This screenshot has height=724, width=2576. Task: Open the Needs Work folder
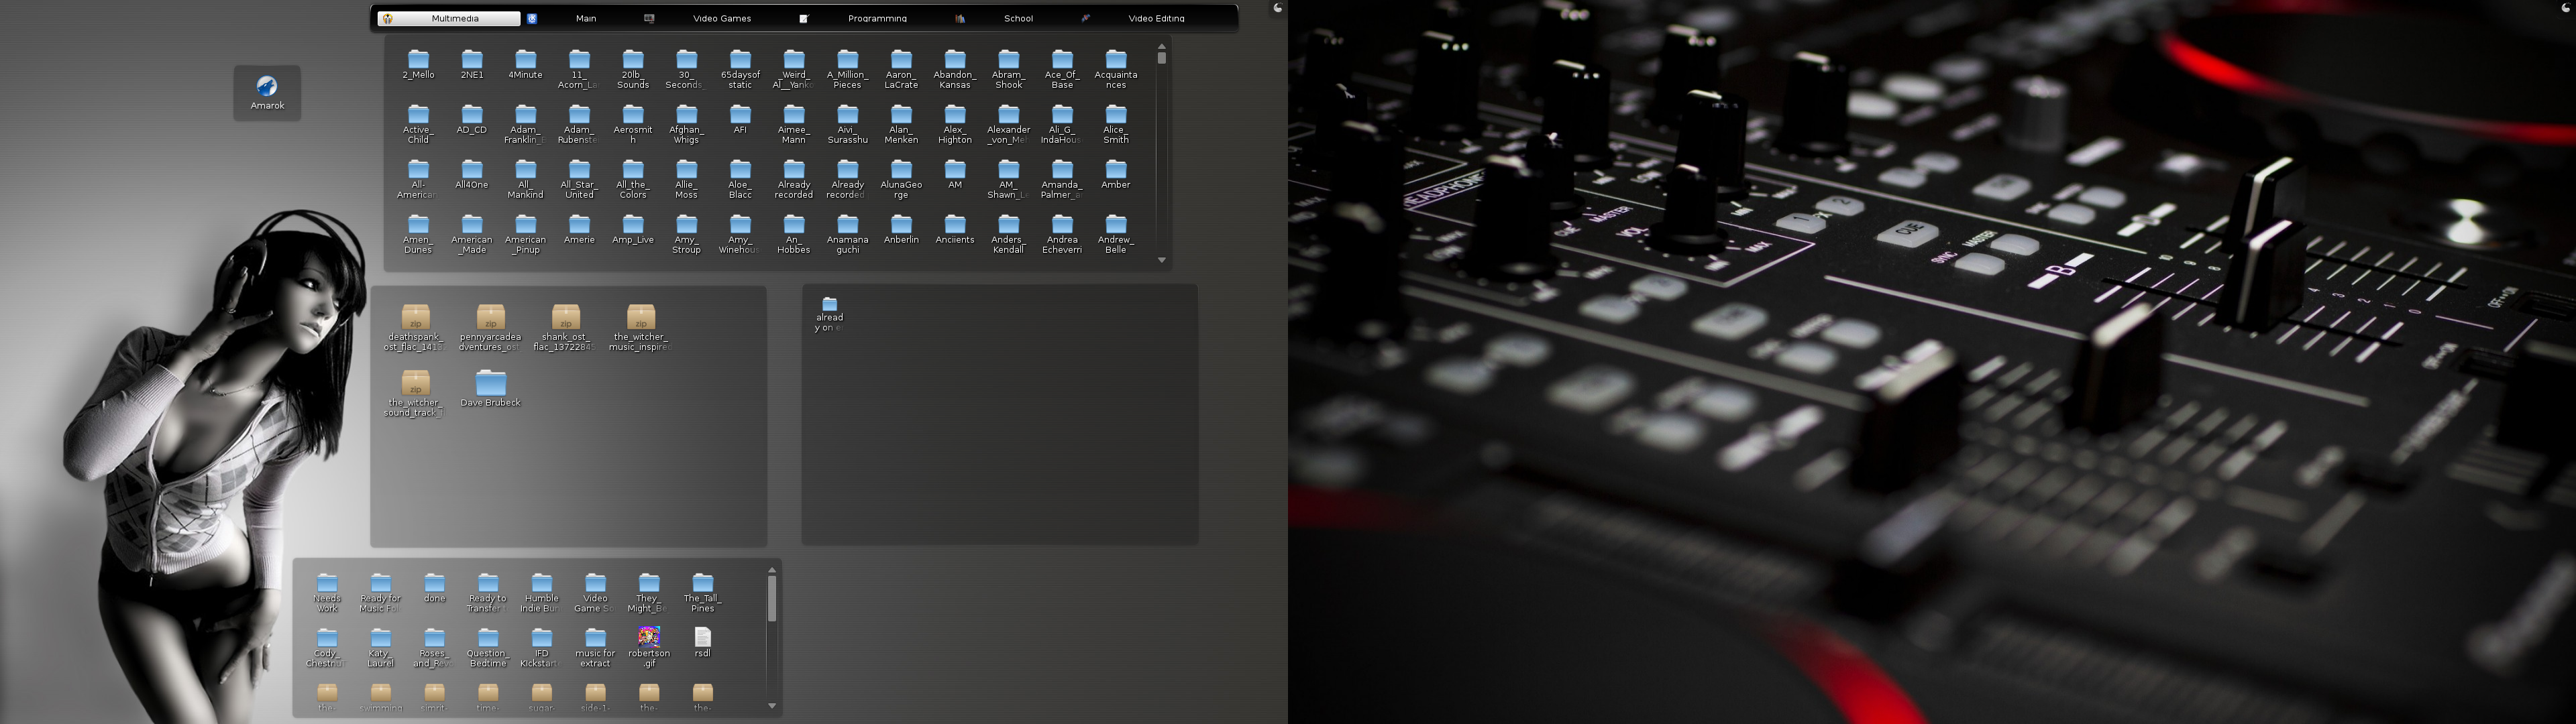click(x=327, y=592)
